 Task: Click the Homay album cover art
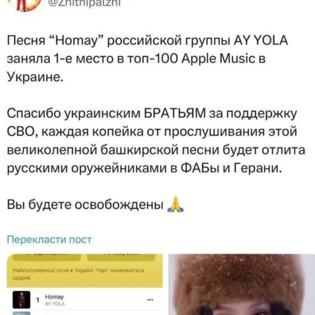(21, 300)
